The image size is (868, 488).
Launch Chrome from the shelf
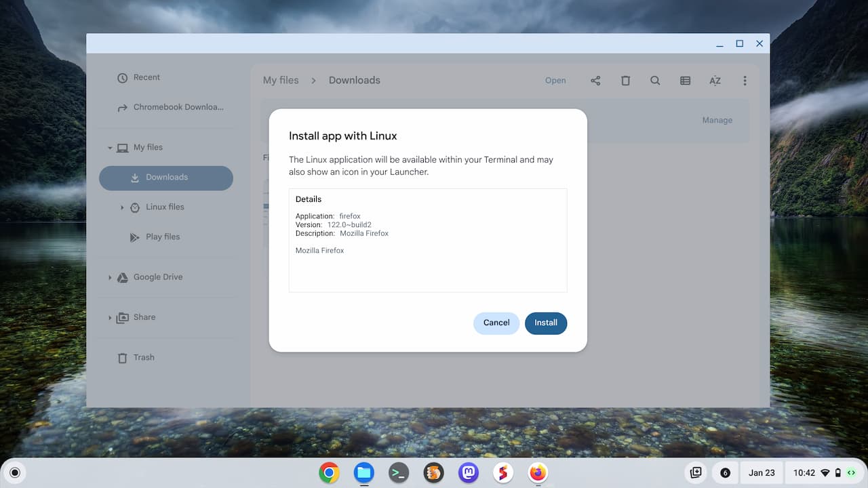(330, 472)
